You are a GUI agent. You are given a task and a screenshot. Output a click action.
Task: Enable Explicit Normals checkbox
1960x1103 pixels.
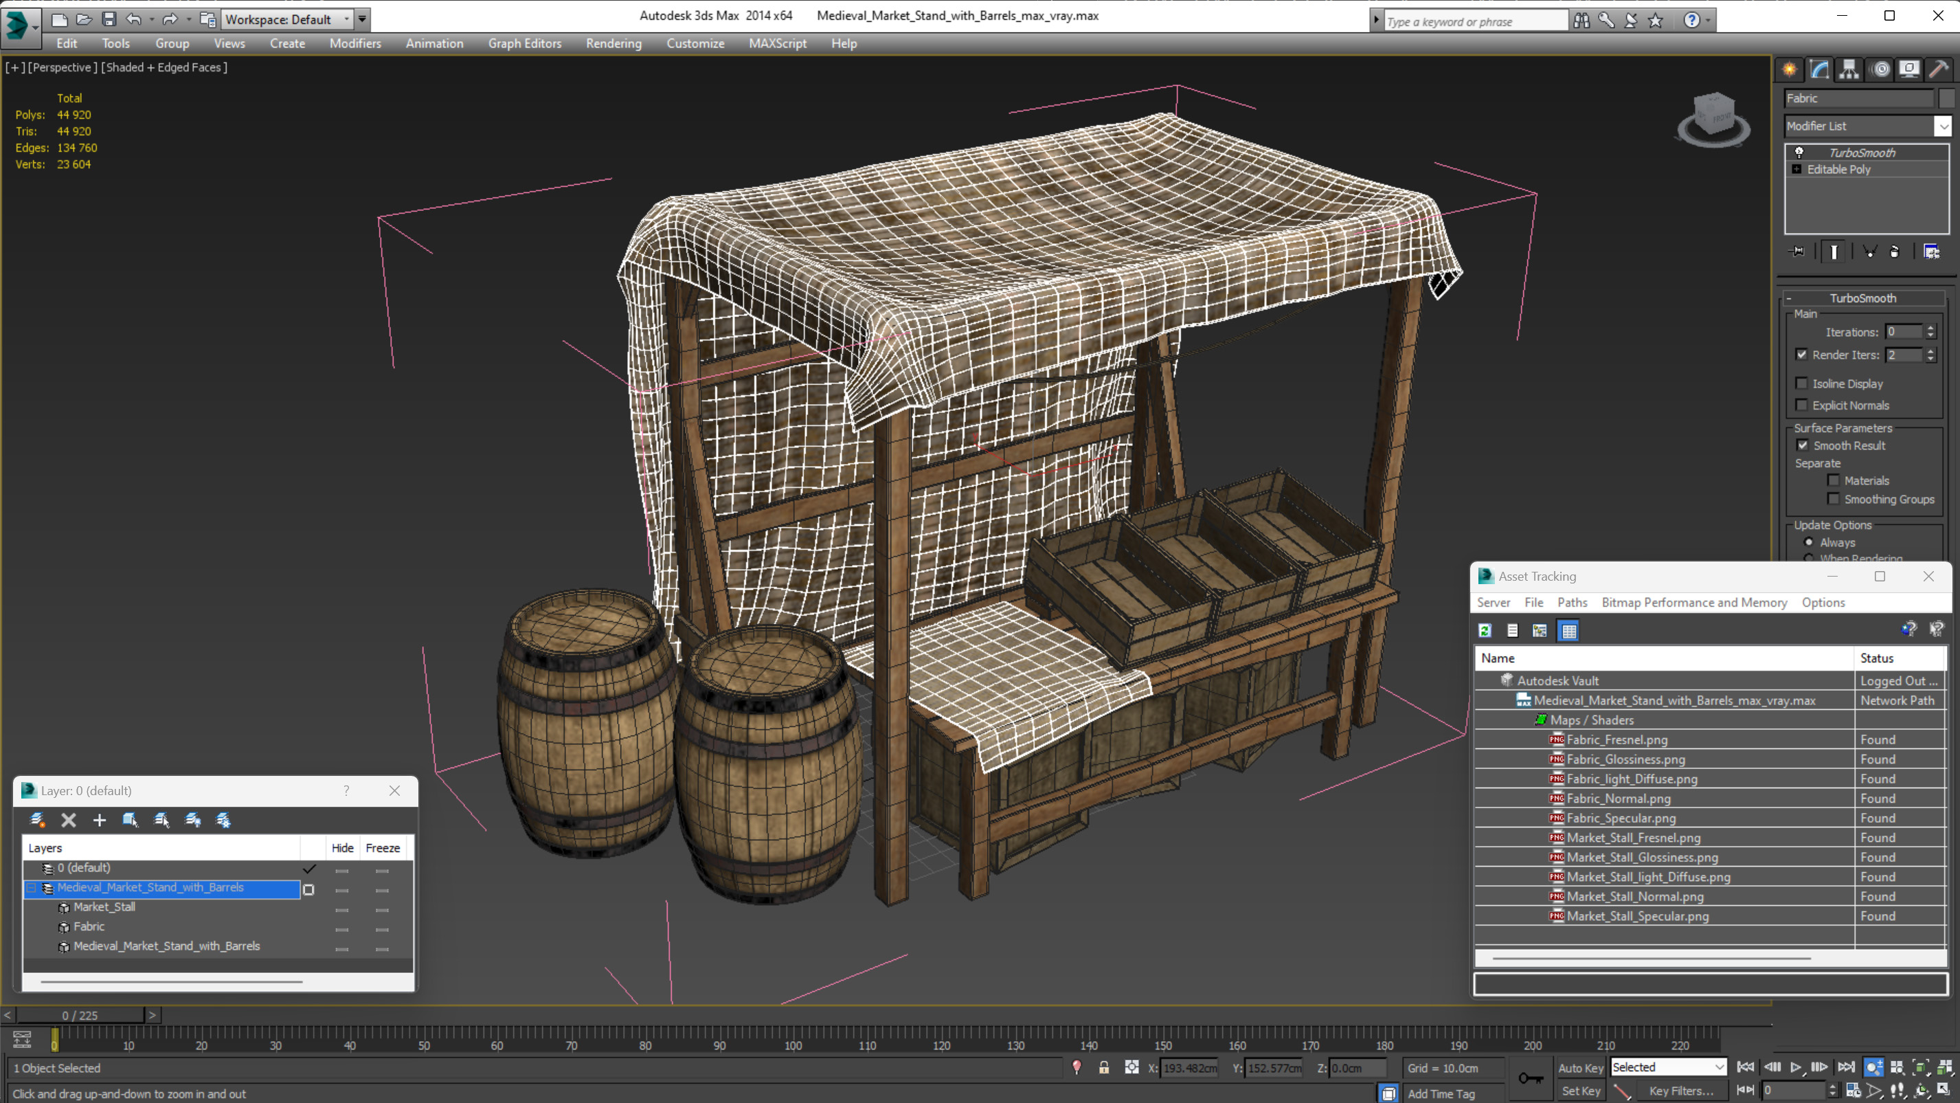(x=1801, y=404)
